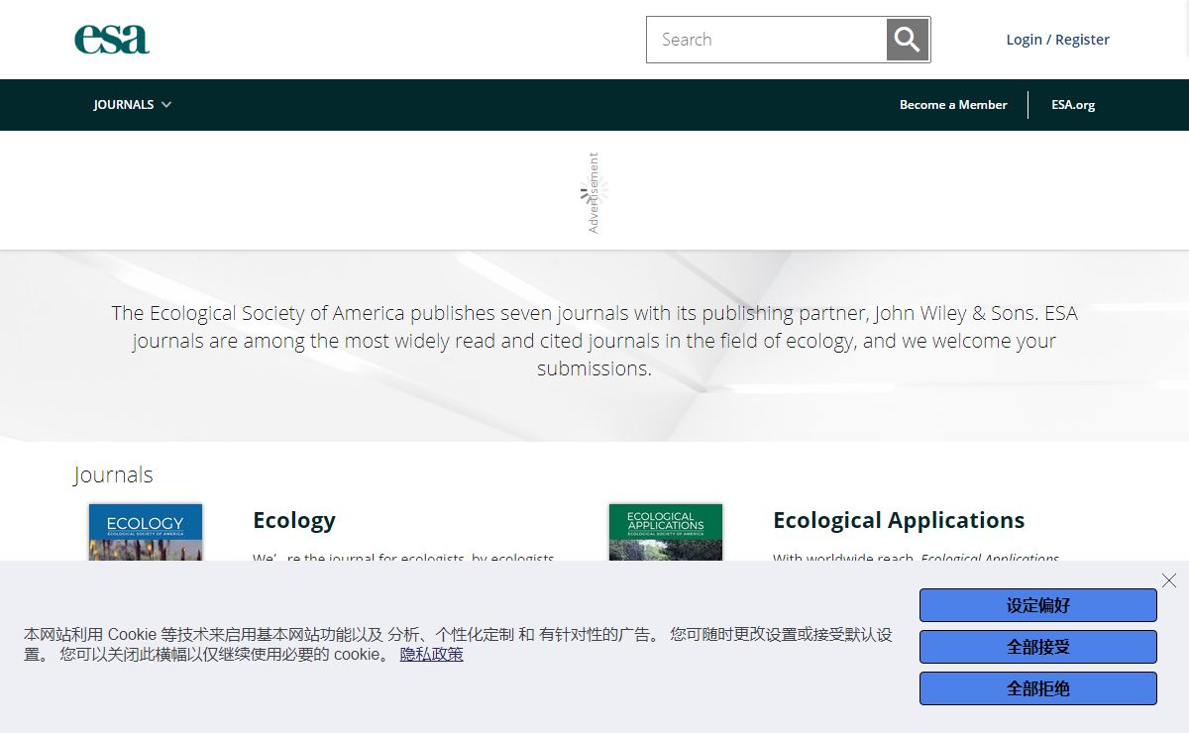
Task: Open the Ecological Applications cover thumbnail
Action: 666,533
